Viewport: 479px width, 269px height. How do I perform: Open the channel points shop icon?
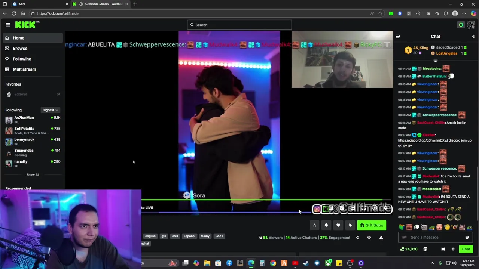[425, 249]
